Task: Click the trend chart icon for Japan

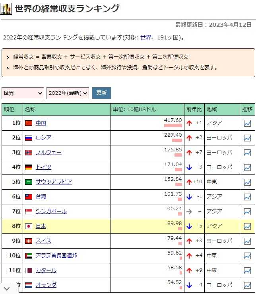Action: (x=247, y=226)
